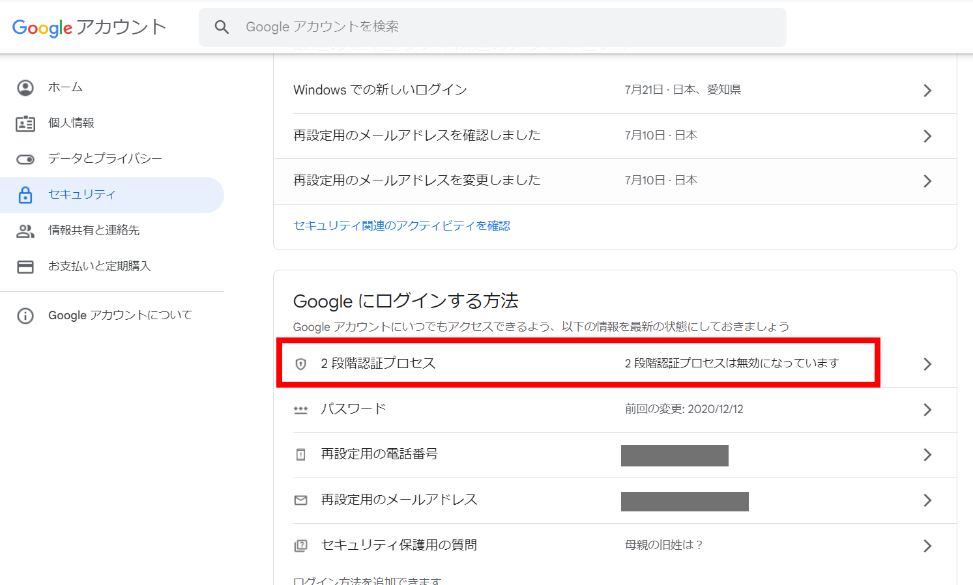Open 再設定用のメールアドレスを確認しました activity
The width and height of the screenshot is (973, 585).
(615, 136)
